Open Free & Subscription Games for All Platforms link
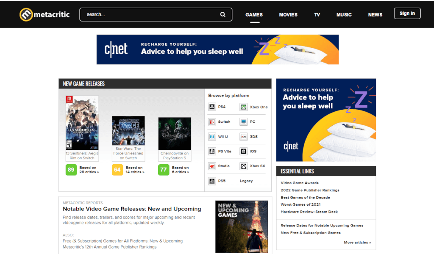Screen dimensions: 434x254 (x=122, y=241)
